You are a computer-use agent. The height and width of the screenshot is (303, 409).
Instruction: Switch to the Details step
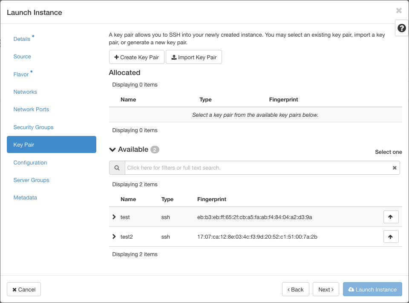pyautogui.click(x=23, y=39)
